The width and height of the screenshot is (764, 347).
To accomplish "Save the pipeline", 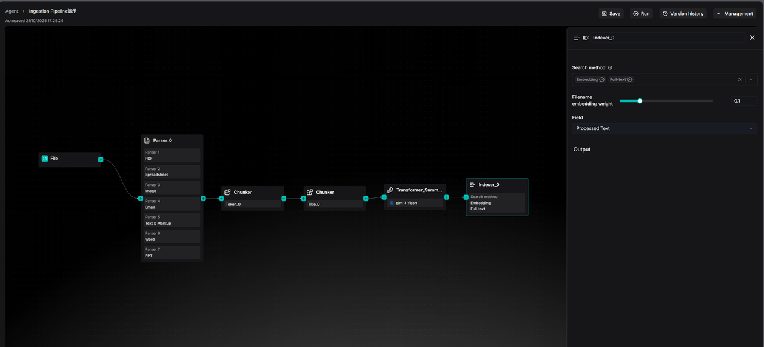I will (x=611, y=14).
